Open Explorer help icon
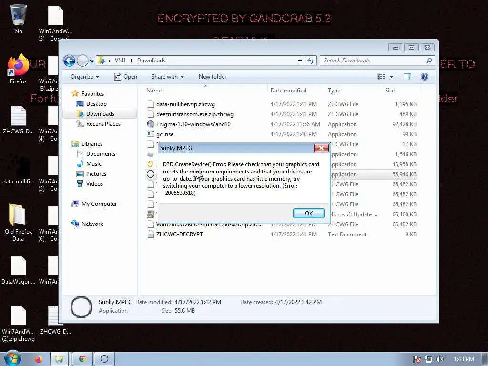Viewport: 488px width, 366px height. click(x=424, y=77)
